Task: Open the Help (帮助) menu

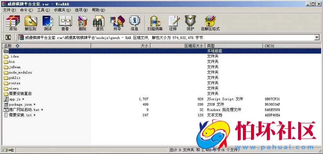Action: click(x=98, y=10)
